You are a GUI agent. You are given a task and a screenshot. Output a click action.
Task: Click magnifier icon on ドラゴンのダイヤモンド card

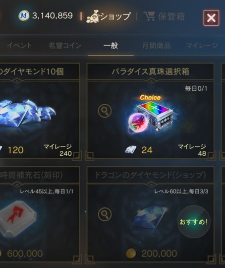(x=105, y=214)
